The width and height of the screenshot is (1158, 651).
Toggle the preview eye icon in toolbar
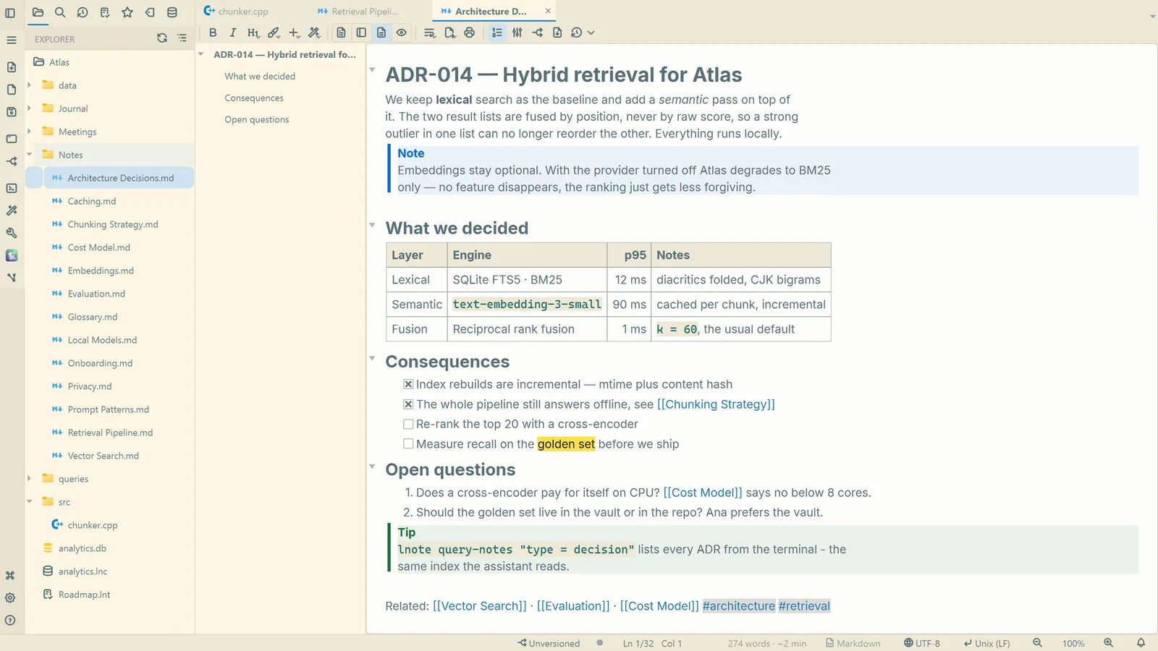coord(402,33)
